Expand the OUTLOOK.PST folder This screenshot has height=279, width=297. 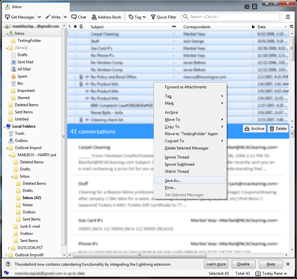click(9, 248)
